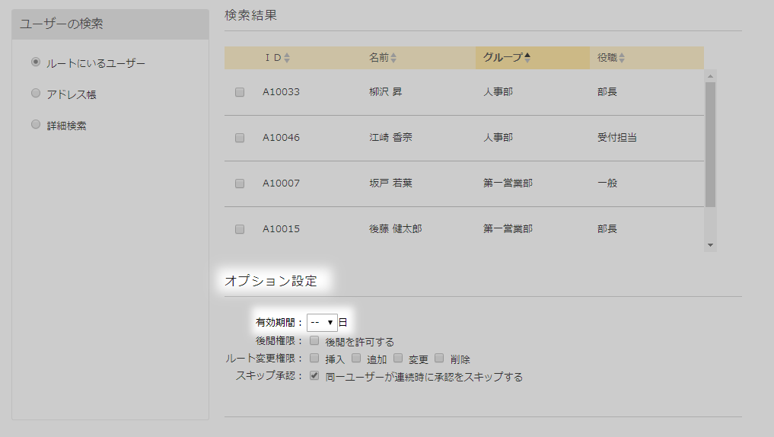This screenshot has width=774, height=437.
Task: Click ID cell A10033
Action: click(281, 92)
